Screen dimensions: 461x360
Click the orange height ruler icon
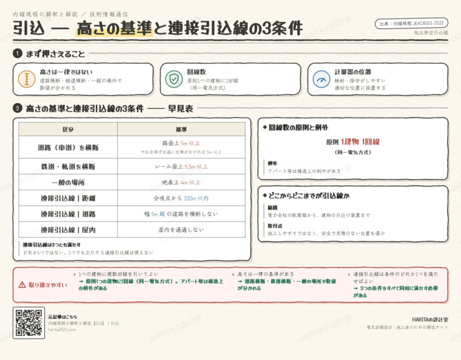pos(27,79)
